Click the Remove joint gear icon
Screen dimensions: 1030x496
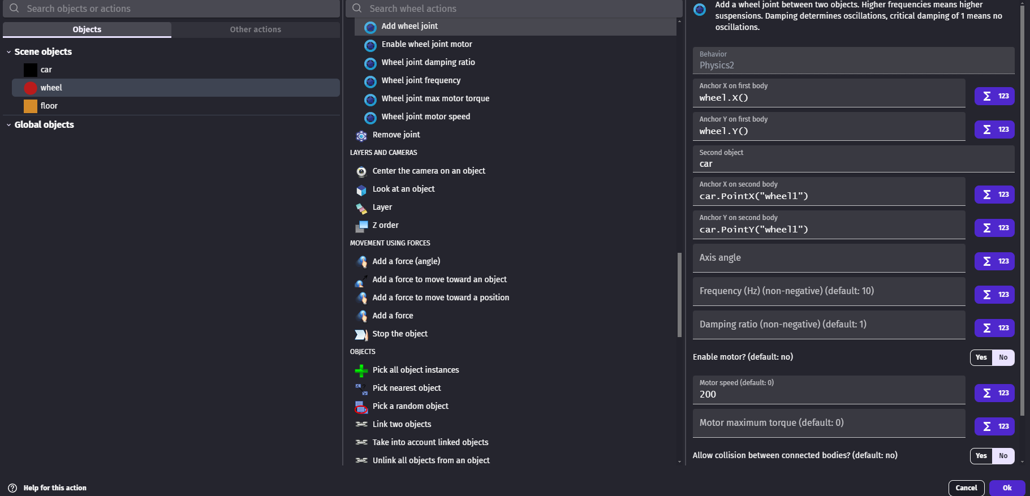pyautogui.click(x=361, y=135)
